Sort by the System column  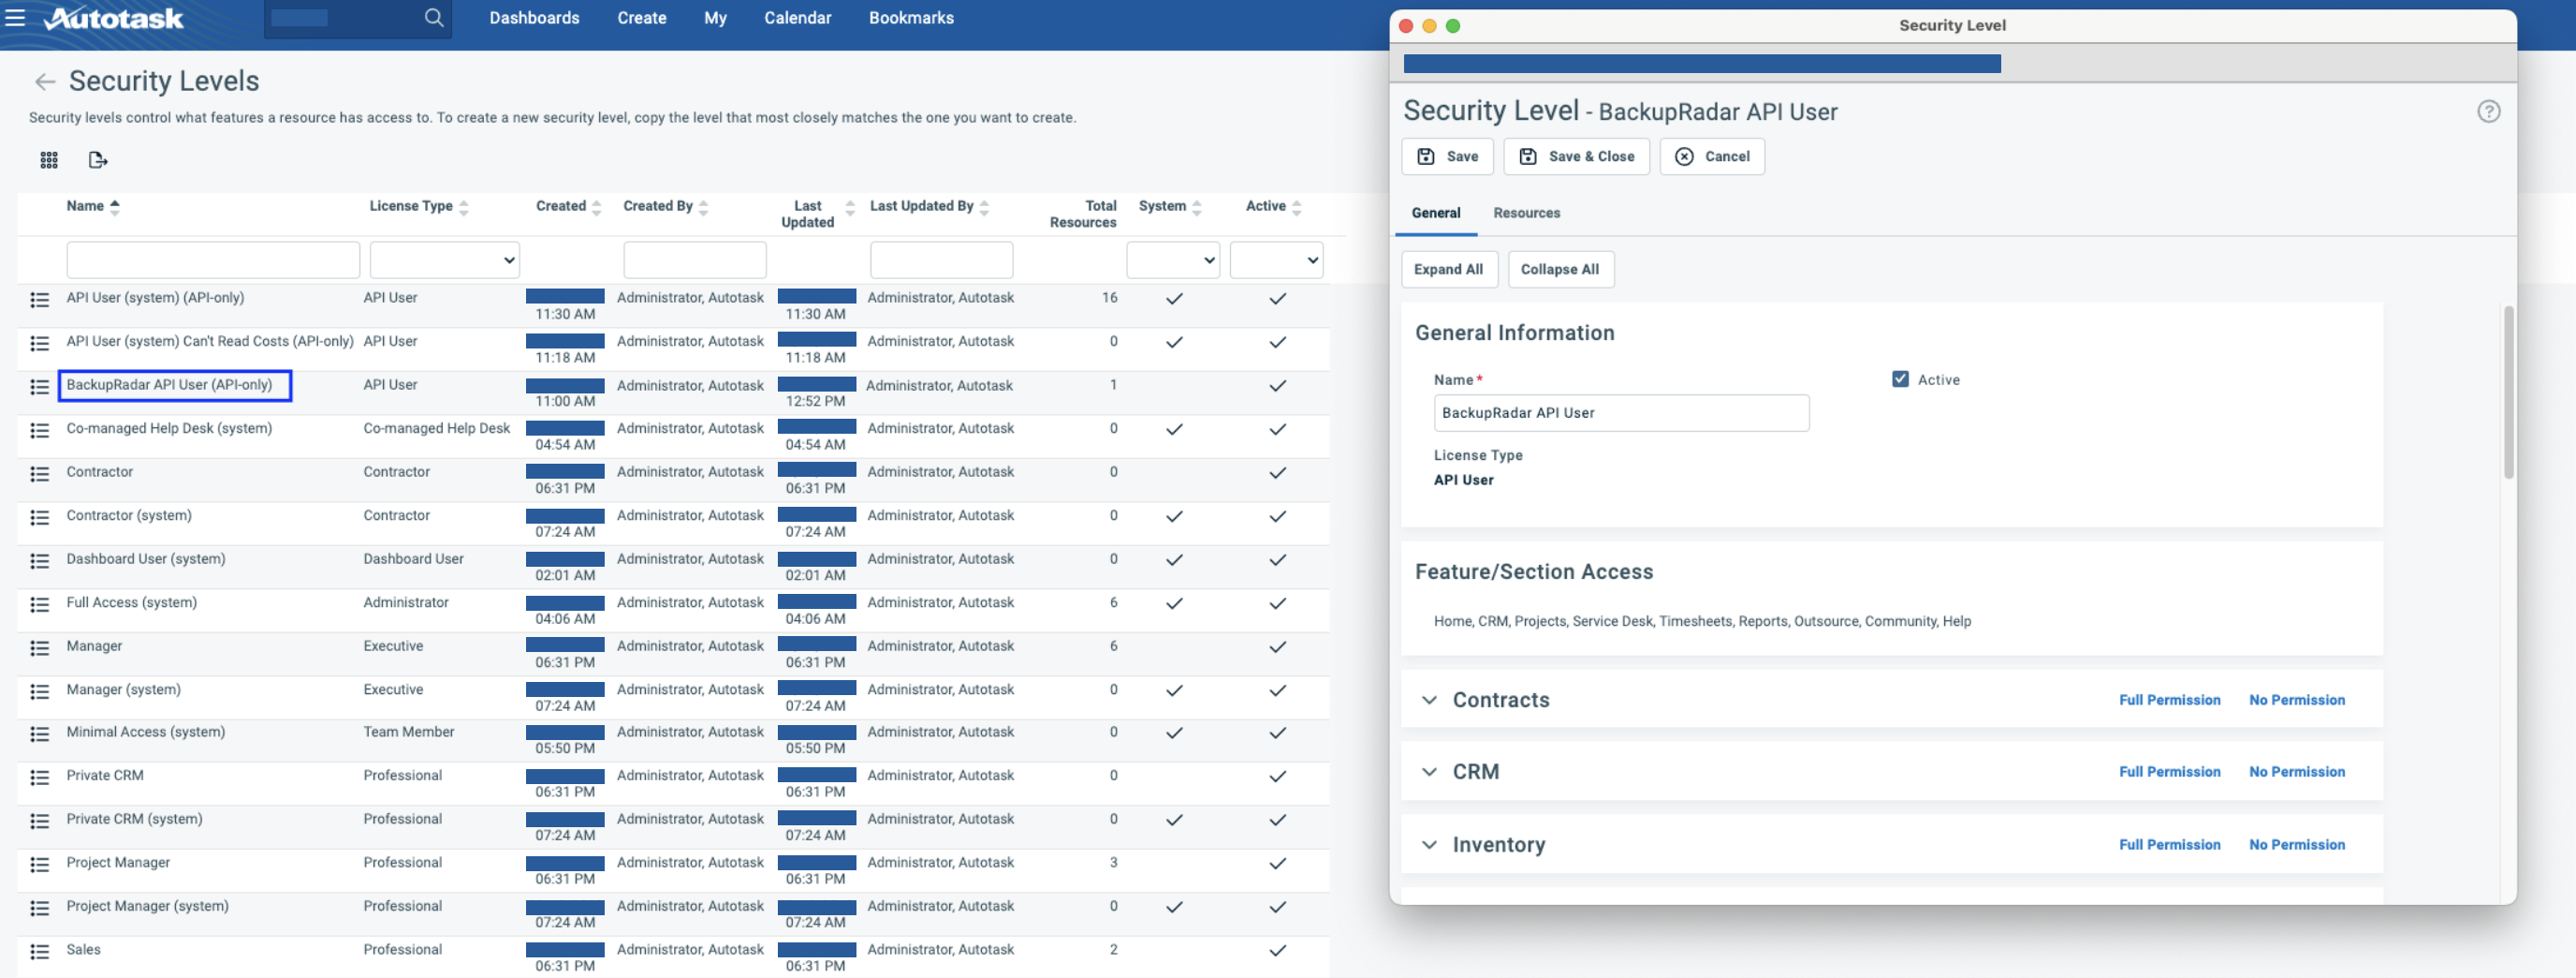[1197, 207]
